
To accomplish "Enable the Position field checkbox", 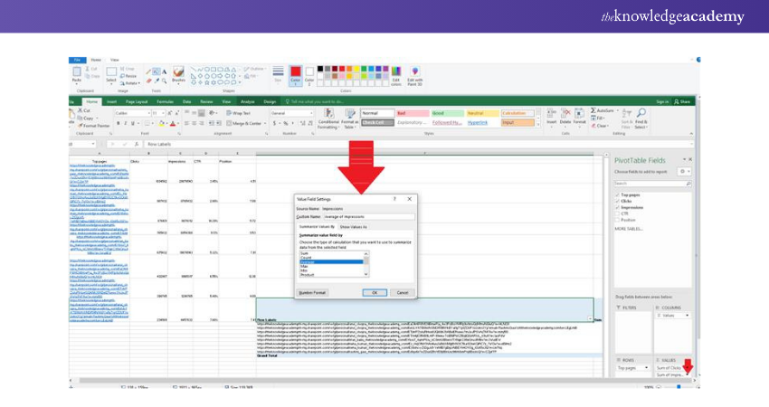I will 618,219.
